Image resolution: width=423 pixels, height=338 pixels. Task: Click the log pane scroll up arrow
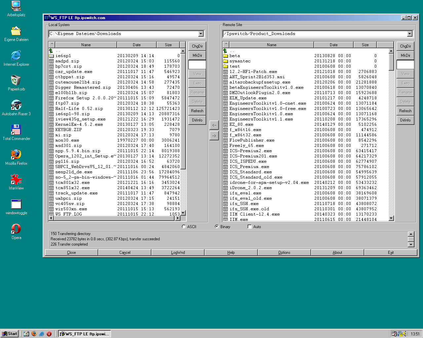click(x=411, y=234)
